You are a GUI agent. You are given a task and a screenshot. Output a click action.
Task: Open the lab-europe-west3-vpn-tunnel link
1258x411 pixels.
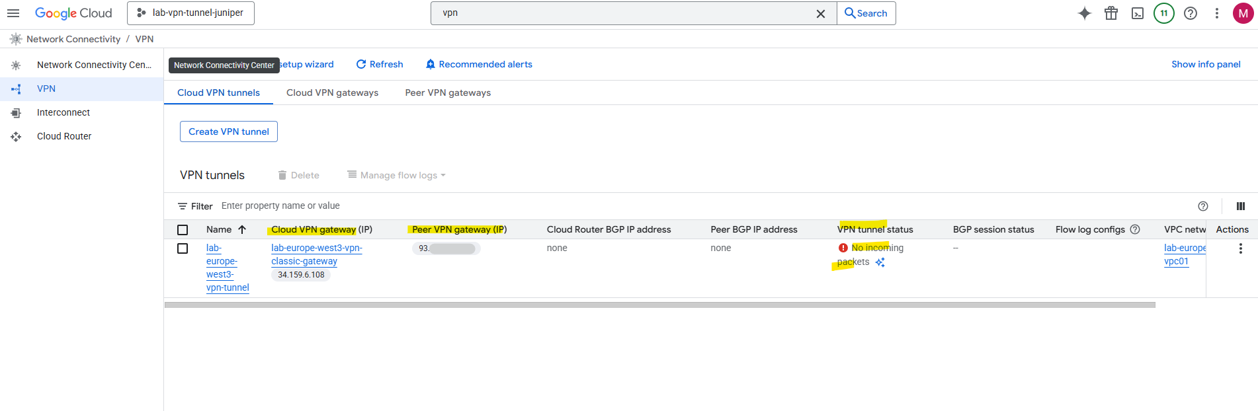(x=228, y=268)
